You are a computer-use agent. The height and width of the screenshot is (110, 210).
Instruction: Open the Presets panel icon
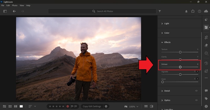[x=206, y=20]
